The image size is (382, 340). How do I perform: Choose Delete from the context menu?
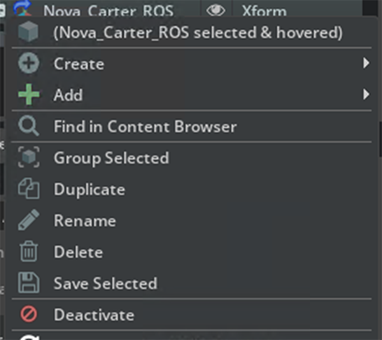coord(78,252)
